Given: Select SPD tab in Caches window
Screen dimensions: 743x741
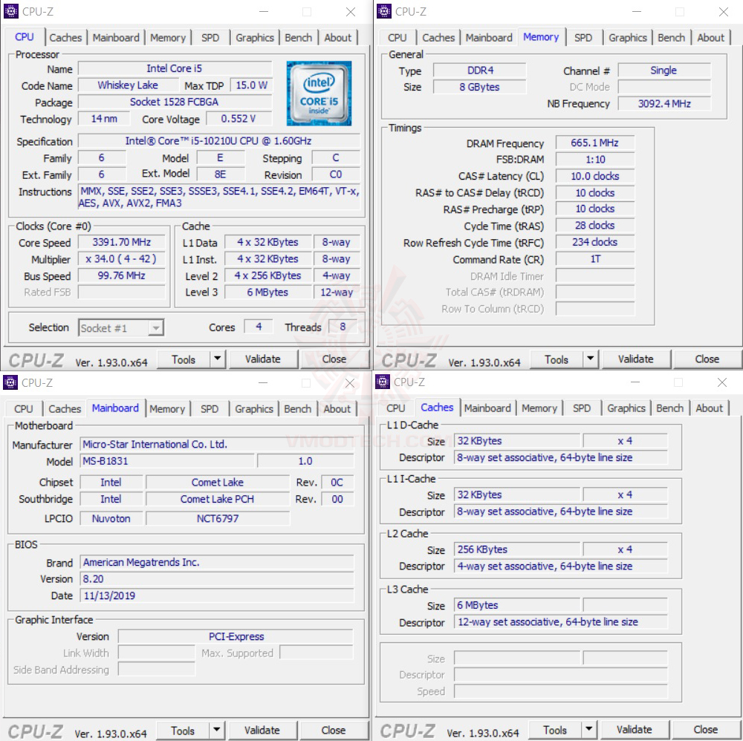Looking at the screenshot, I should click(x=582, y=408).
